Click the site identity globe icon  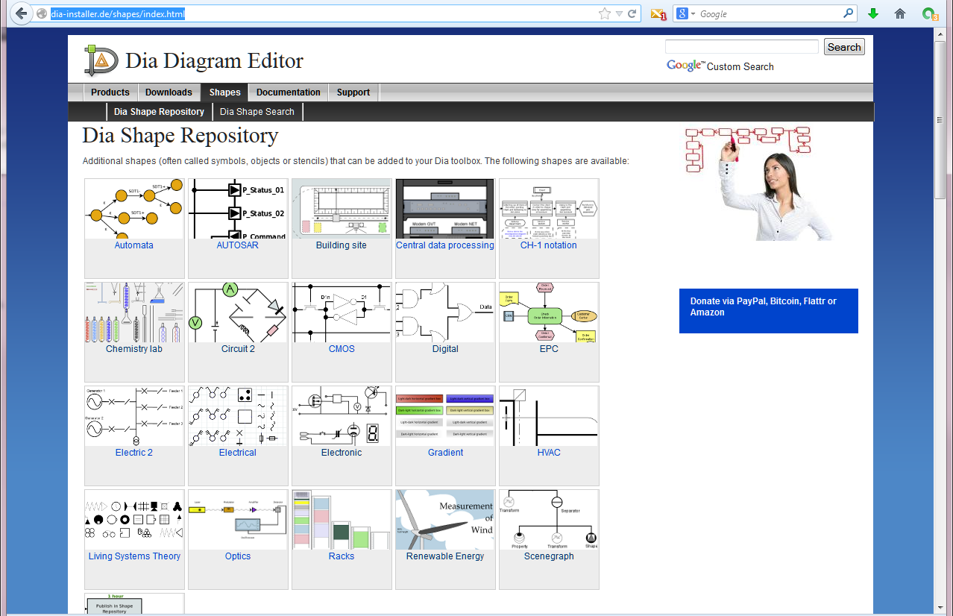tap(42, 13)
